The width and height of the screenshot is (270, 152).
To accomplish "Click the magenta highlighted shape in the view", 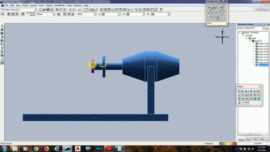I will point(93,67).
